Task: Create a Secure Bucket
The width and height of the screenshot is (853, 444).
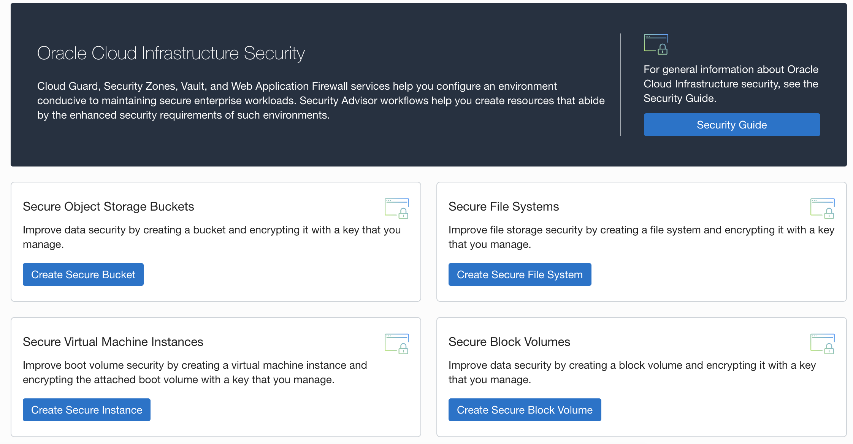Action: pos(83,274)
